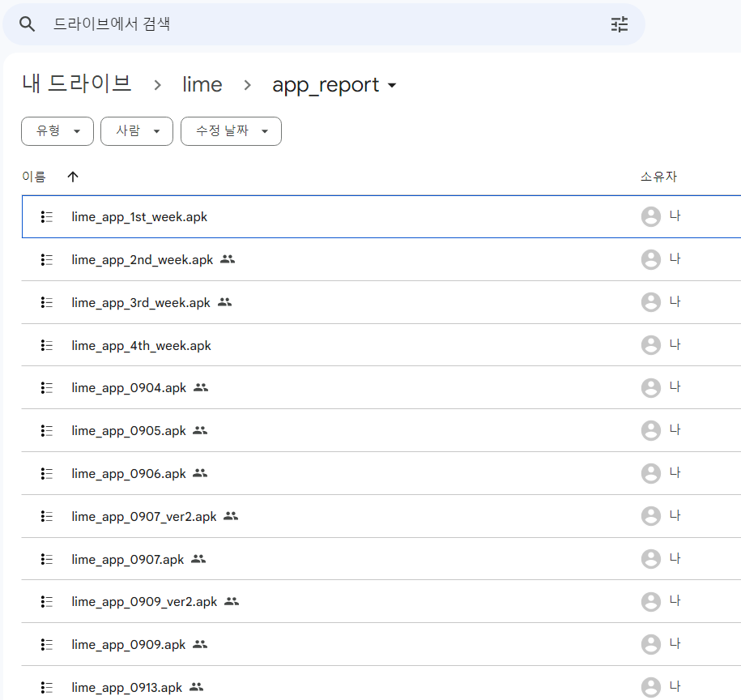The height and width of the screenshot is (700, 741).
Task: Click the shared people icon next to lime_app_2nd_week.apk
Action: (228, 258)
